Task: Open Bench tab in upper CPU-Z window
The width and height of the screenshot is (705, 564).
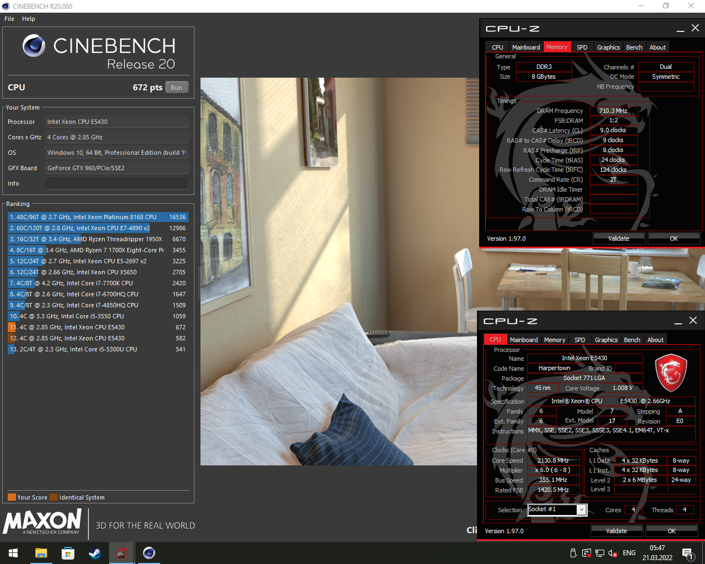Action: coord(634,47)
